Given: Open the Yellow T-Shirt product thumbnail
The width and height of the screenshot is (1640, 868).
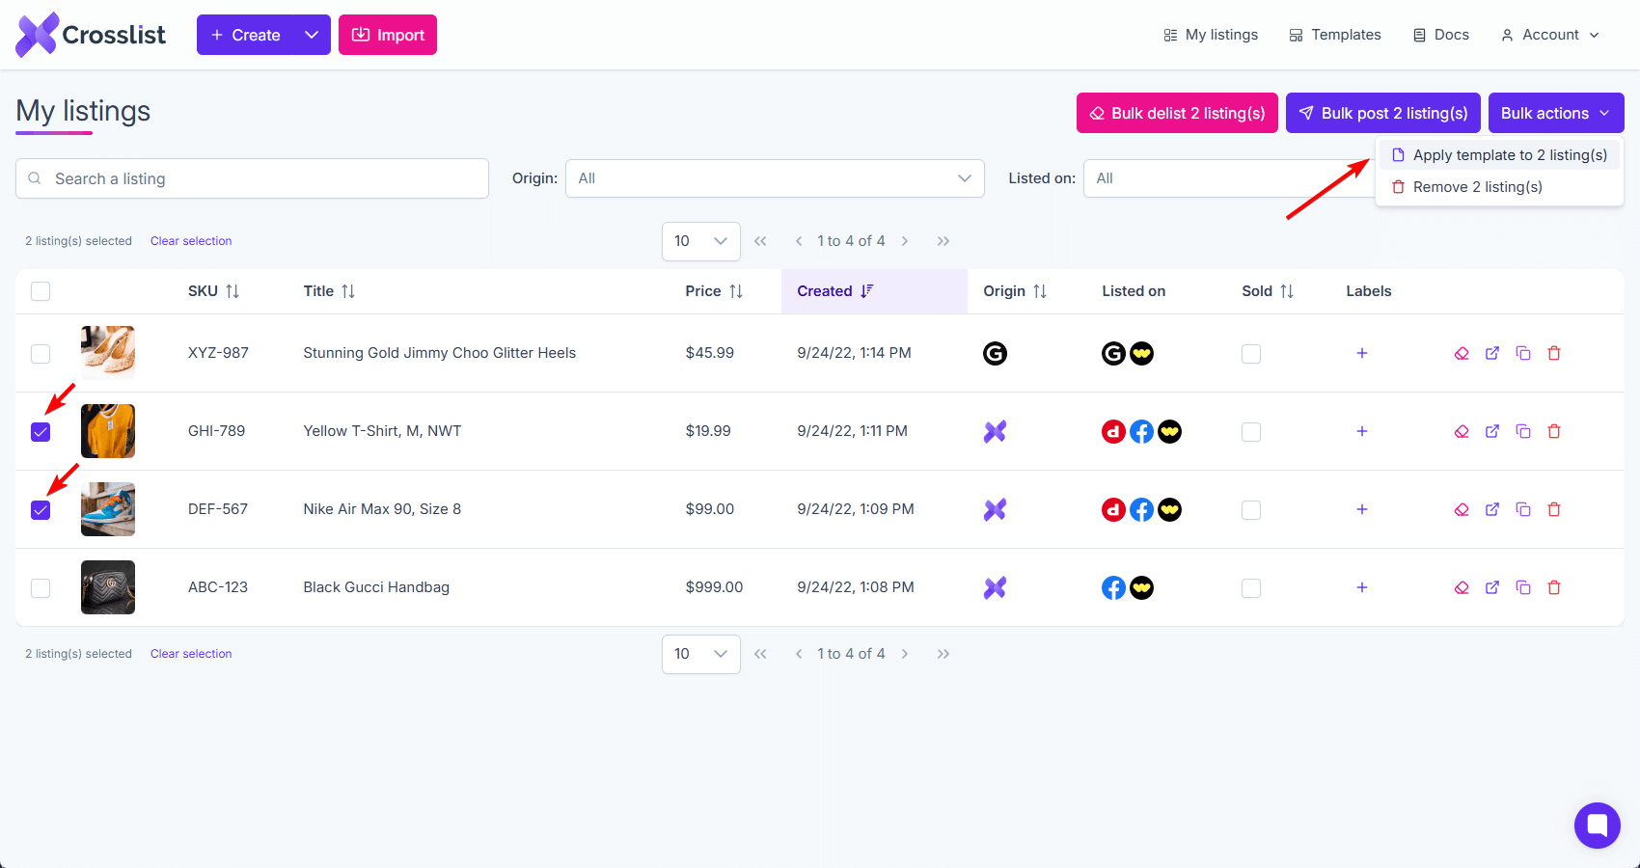Looking at the screenshot, I should click(108, 431).
